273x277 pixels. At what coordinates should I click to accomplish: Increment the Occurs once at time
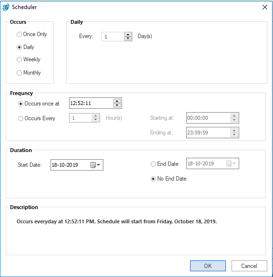117,101
